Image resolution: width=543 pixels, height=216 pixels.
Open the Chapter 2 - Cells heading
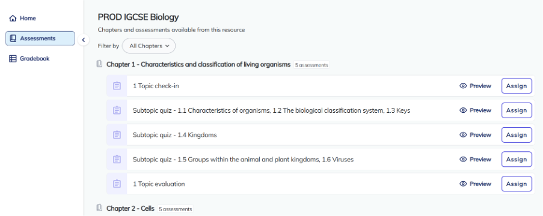(130, 208)
